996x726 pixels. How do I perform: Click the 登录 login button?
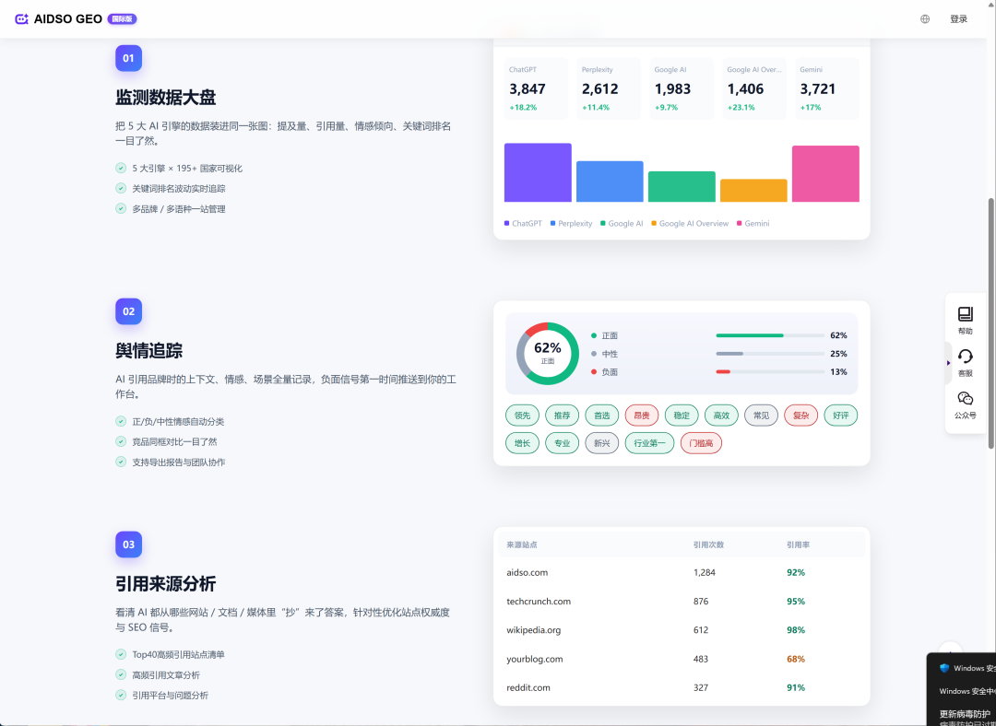[958, 19]
